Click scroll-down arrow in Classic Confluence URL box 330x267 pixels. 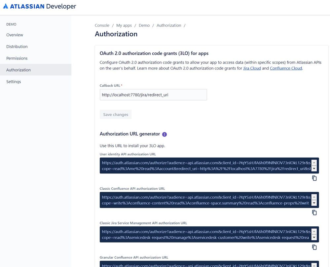314,203
